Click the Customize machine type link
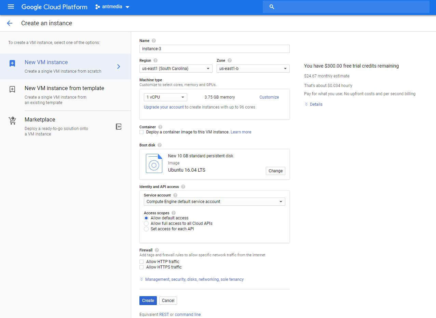The height and width of the screenshot is (318, 436). (x=269, y=97)
